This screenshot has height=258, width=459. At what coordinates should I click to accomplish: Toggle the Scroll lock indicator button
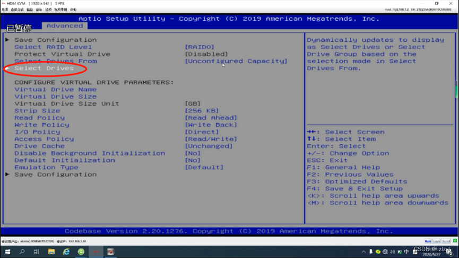point(446,242)
